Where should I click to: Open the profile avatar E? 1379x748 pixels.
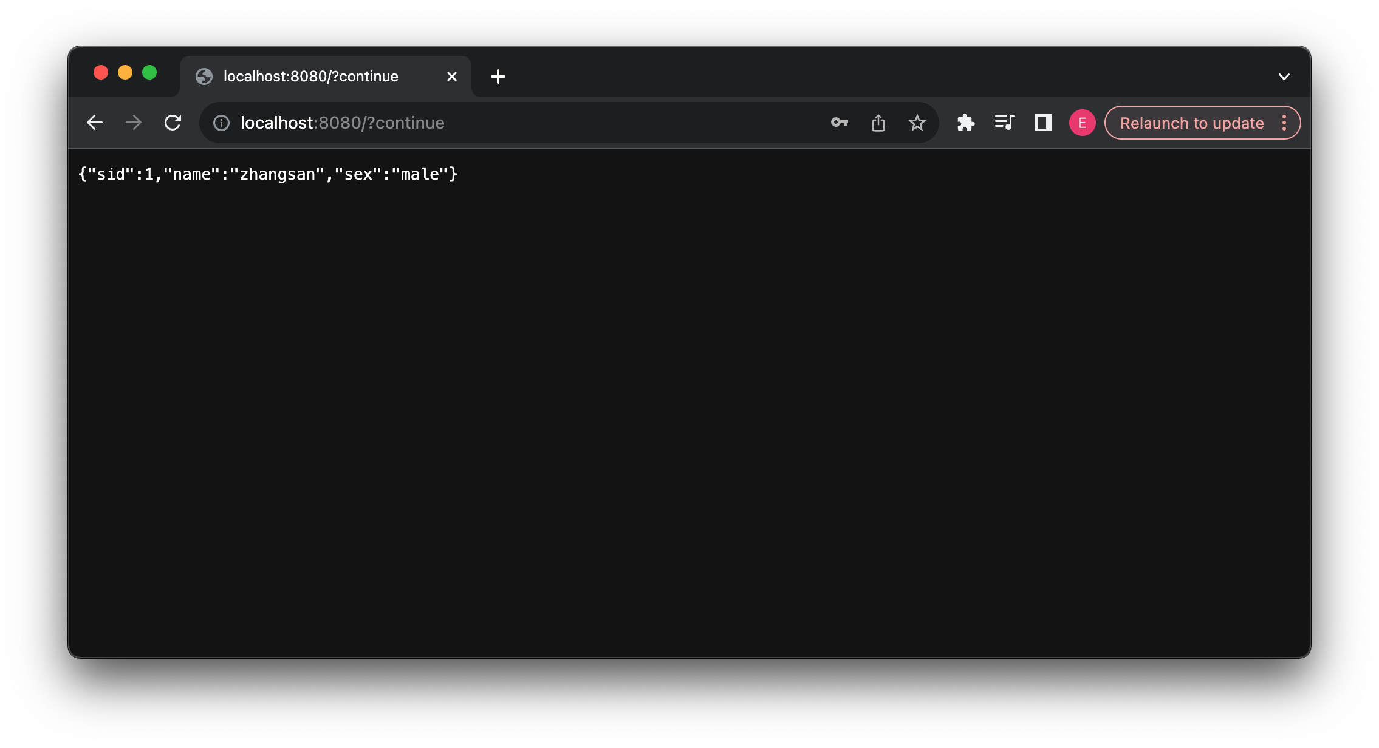(1082, 123)
